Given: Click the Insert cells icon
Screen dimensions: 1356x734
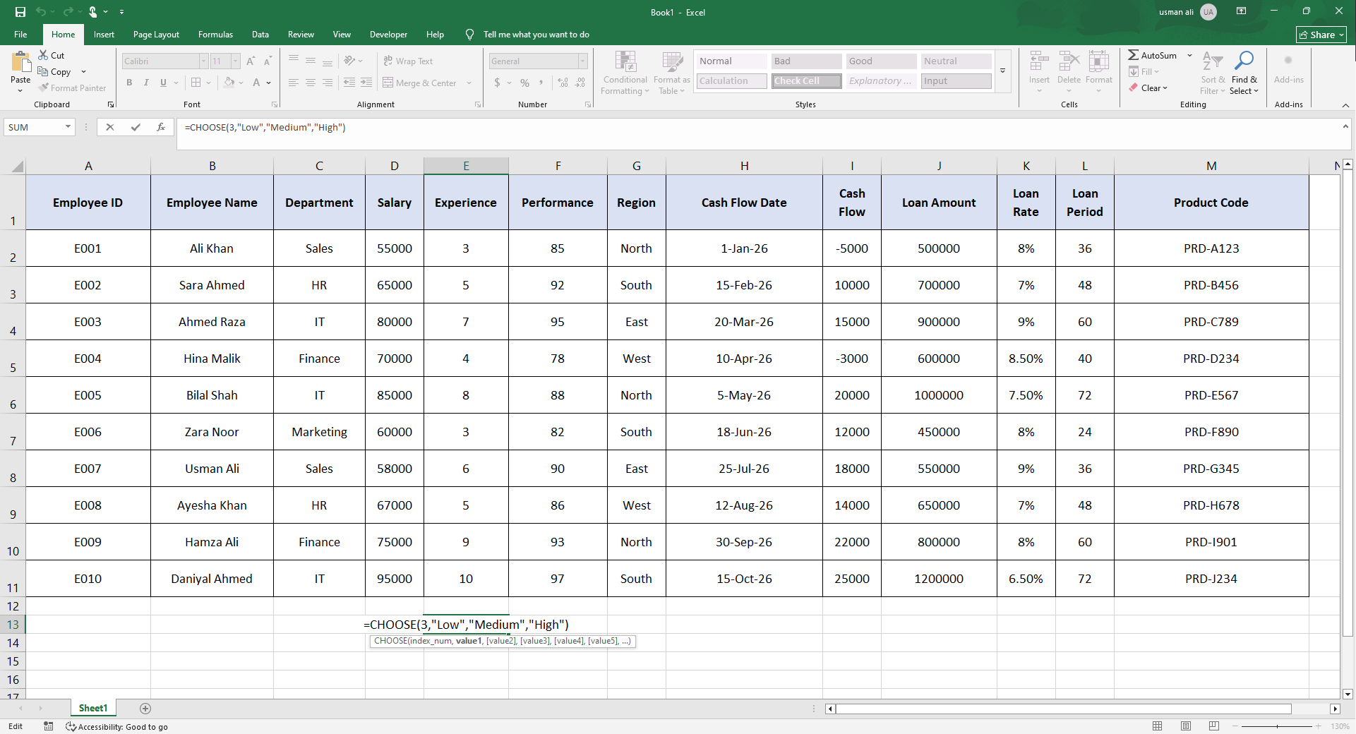Looking at the screenshot, I should 1039,62.
